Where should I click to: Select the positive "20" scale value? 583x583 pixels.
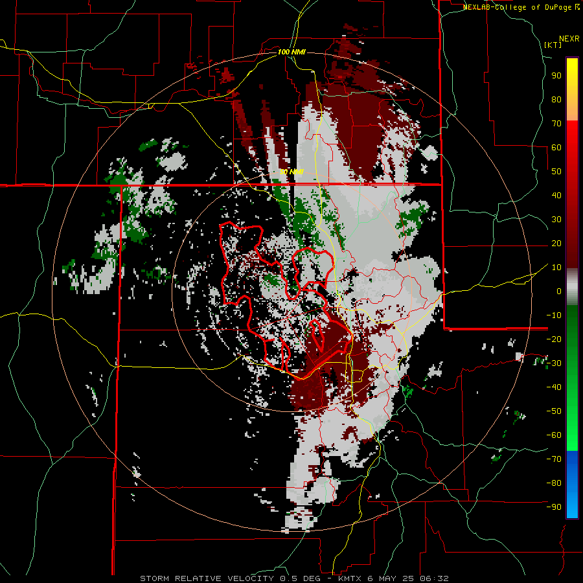(556, 243)
